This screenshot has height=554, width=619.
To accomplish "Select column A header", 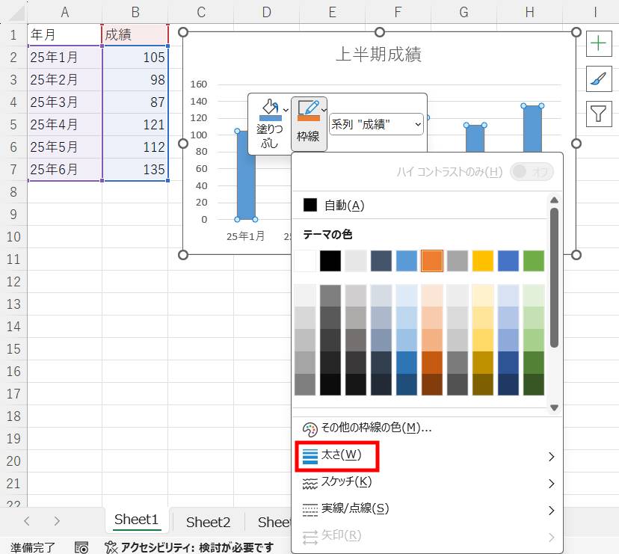I will tap(65, 12).
